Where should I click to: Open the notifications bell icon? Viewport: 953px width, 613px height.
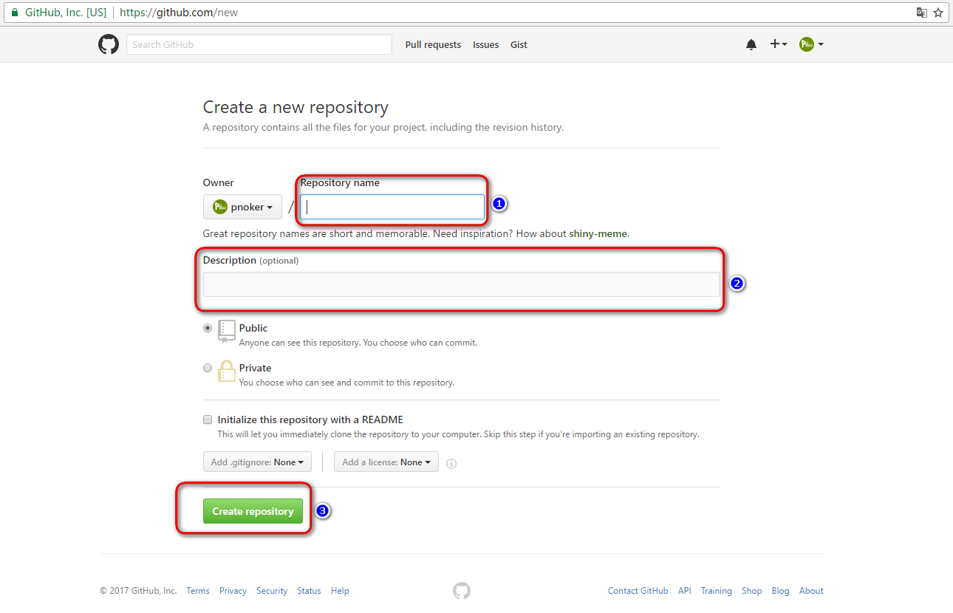(x=751, y=44)
